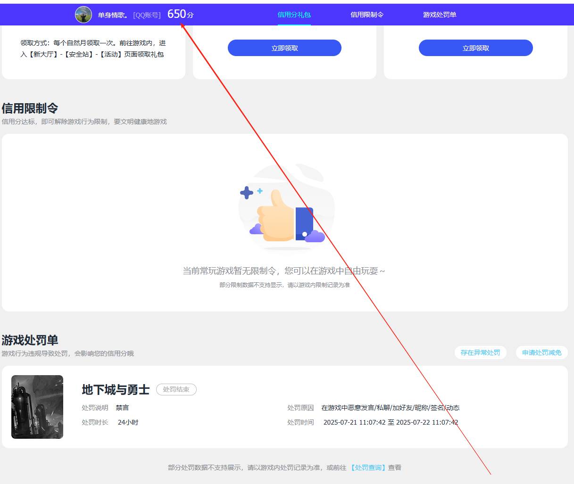
Task: Click the user avatar in the header
Action: point(83,14)
